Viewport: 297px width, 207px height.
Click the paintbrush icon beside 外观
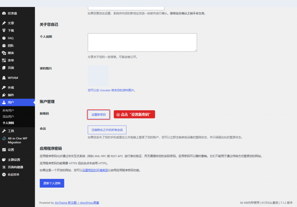pos(4,87)
